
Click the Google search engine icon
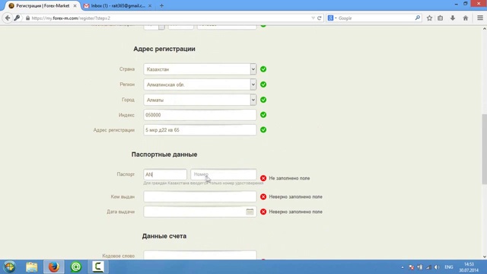click(330, 18)
